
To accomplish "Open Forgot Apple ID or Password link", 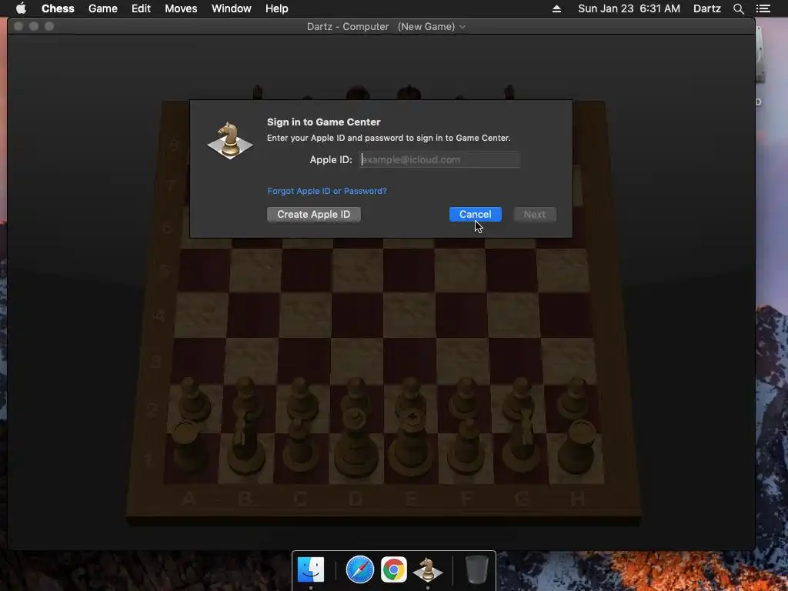I will point(327,191).
